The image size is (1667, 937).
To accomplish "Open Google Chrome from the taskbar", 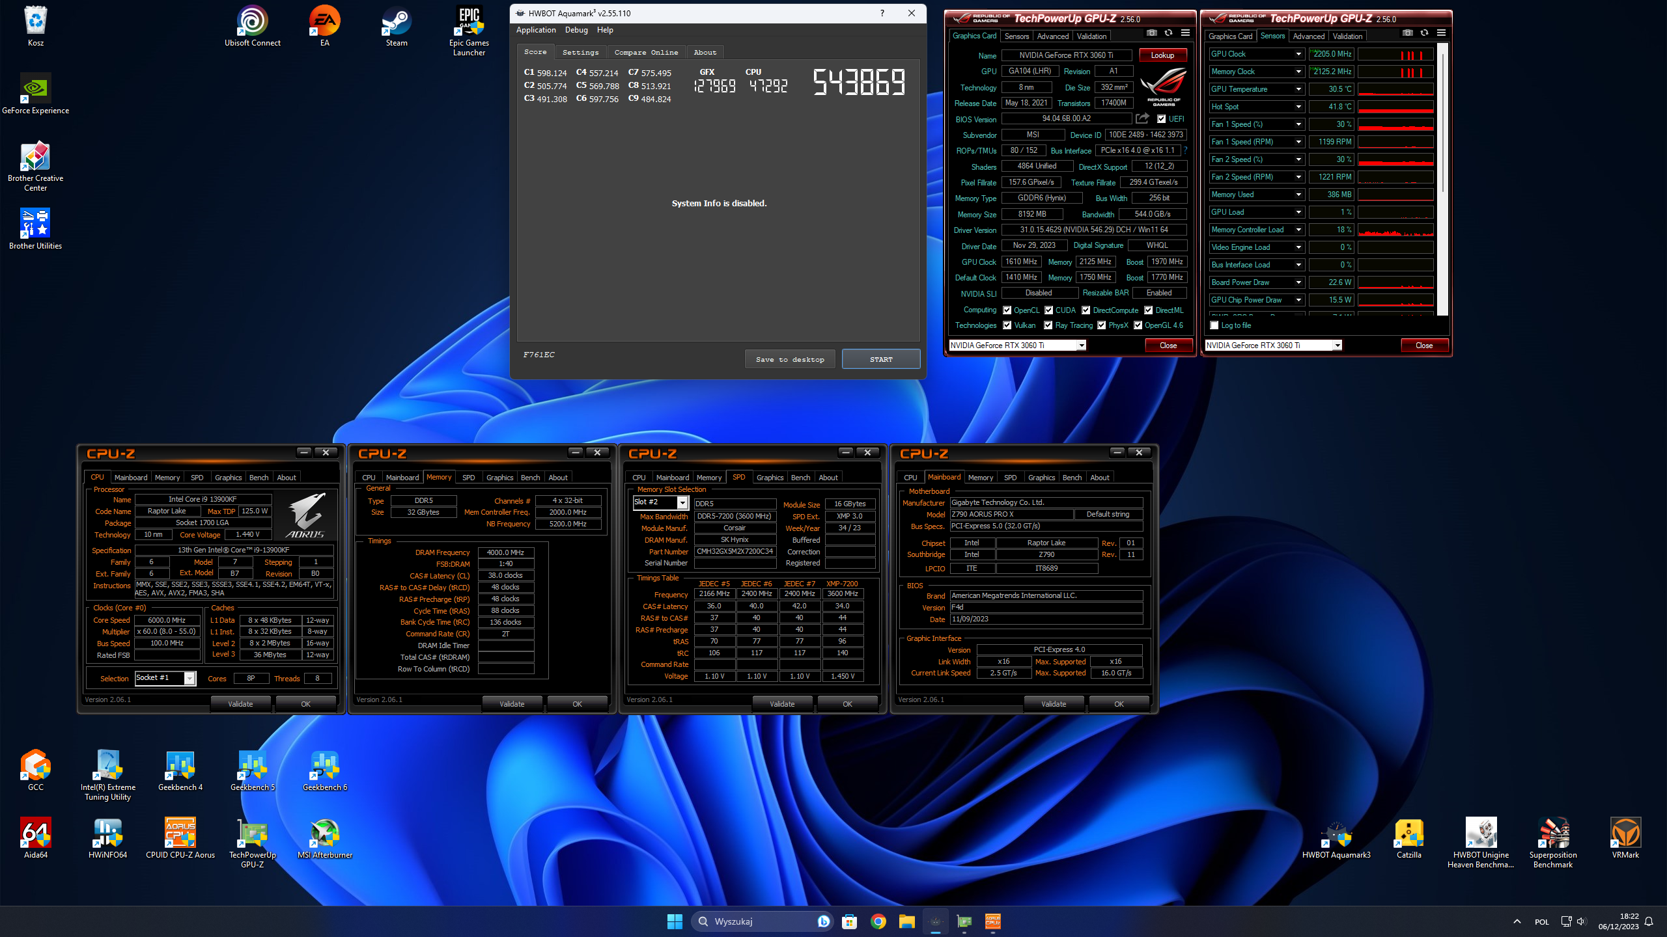I will (878, 921).
